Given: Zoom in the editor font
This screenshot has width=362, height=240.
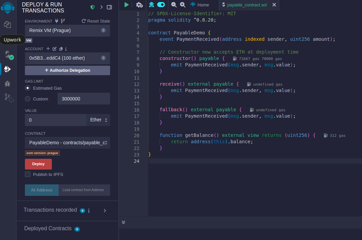Looking at the screenshot, I should [x=183, y=5].
